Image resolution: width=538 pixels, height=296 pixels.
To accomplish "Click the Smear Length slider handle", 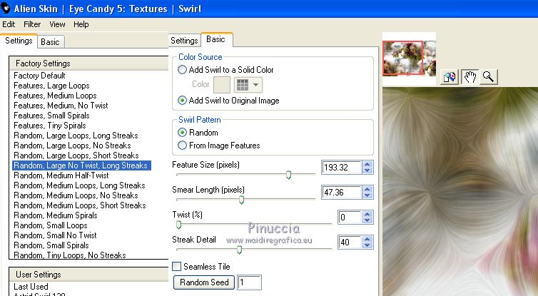I will pos(241,200).
